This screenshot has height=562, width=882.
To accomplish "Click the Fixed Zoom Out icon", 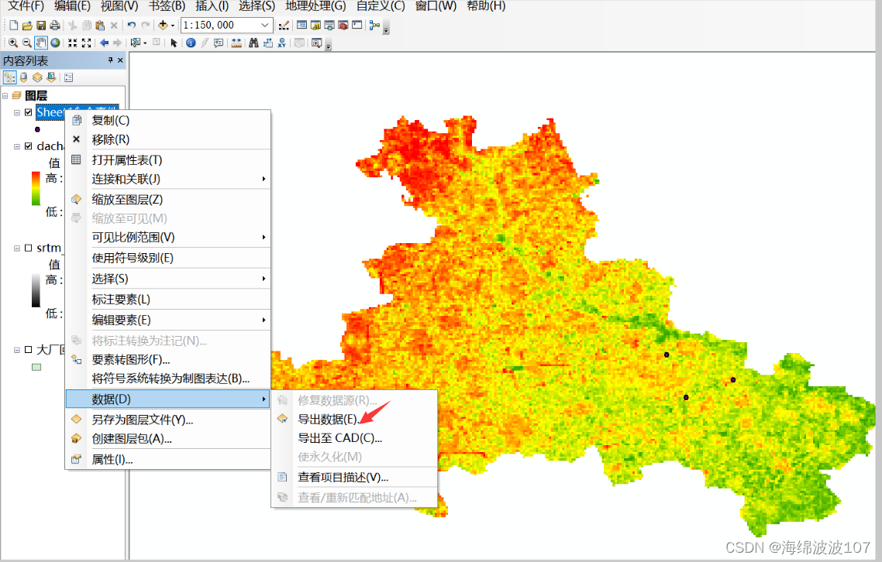I will pyautogui.click(x=87, y=43).
